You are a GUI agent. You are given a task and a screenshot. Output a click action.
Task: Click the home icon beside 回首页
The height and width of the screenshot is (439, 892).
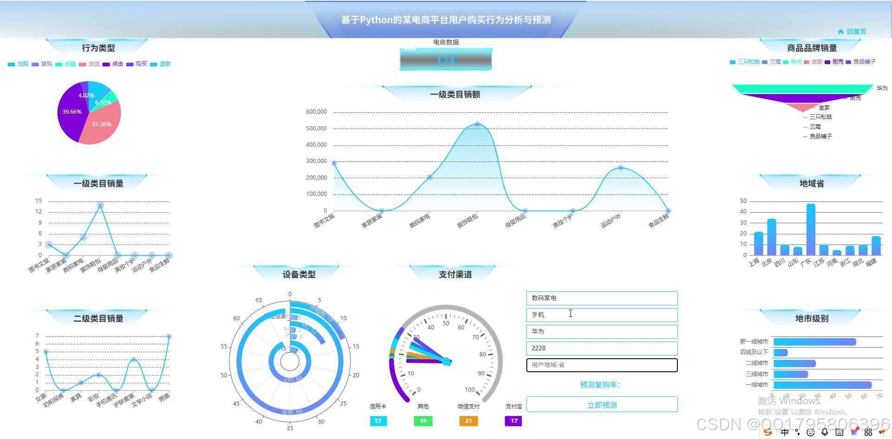point(840,32)
